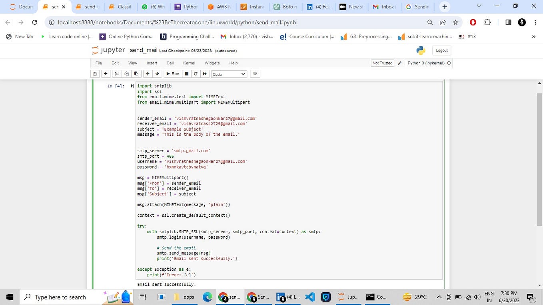Restart the kernel

click(x=196, y=74)
